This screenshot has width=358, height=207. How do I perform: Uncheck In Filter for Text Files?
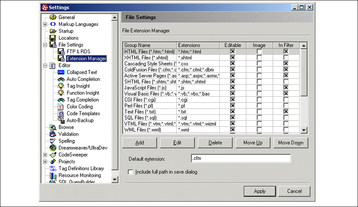(x=286, y=112)
